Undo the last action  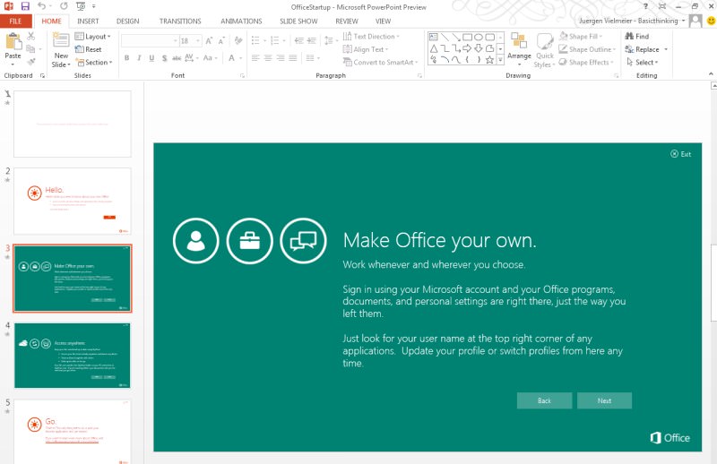coord(41,6)
